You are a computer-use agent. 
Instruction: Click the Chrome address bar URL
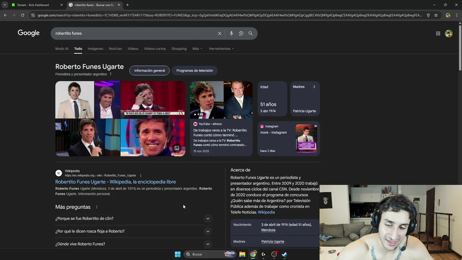tap(229, 15)
